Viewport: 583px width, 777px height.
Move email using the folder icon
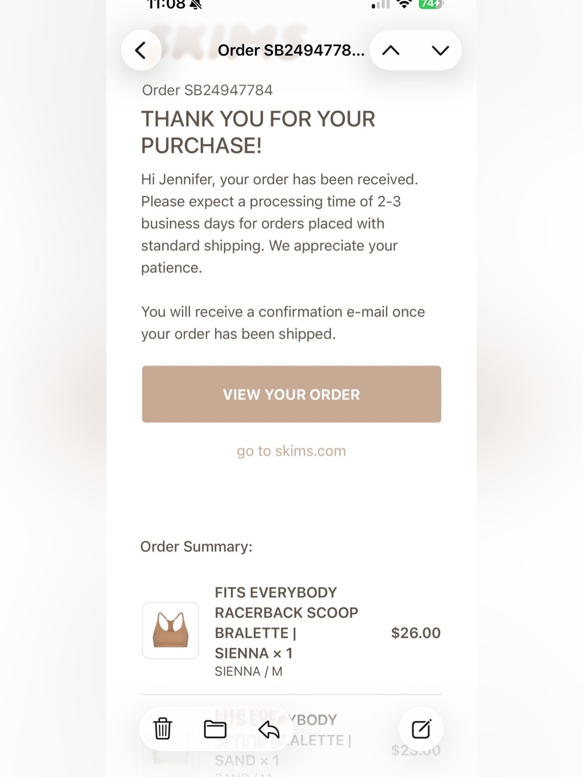pyautogui.click(x=215, y=729)
